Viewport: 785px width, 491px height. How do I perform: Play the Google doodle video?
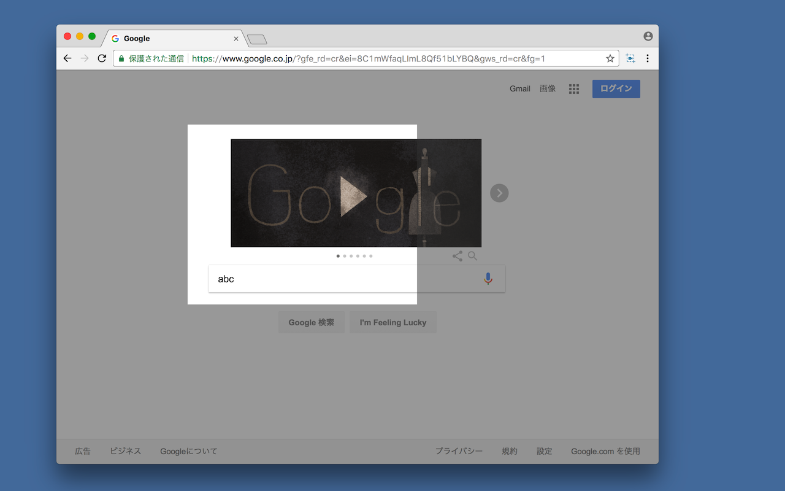coord(354,196)
